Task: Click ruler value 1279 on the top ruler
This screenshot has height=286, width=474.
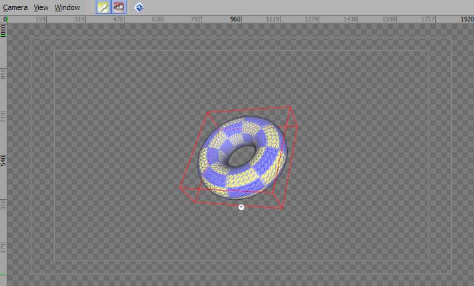Action: pos(311,19)
